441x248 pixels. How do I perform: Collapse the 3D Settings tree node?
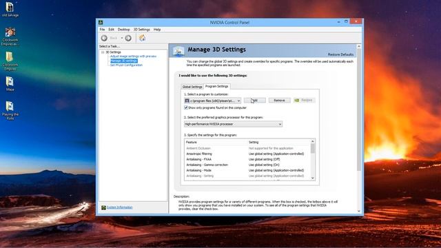click(x=103, y=52)
